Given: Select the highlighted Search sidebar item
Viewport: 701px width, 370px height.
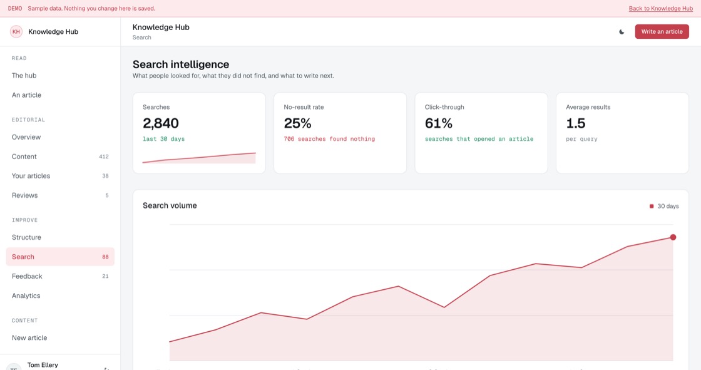Looking at the screenshot, I should pyautogui.click(x=60, y=257).
